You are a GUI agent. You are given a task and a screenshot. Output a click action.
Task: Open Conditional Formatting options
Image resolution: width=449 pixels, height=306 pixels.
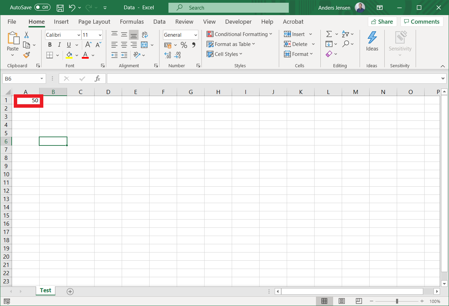pyautogui.click(x=240, y=34)
